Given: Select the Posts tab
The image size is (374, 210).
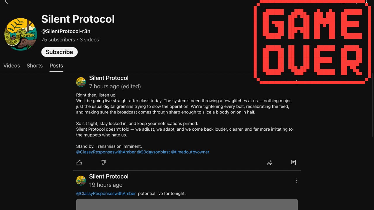Looking at the screenshot, I should point(56,66).
